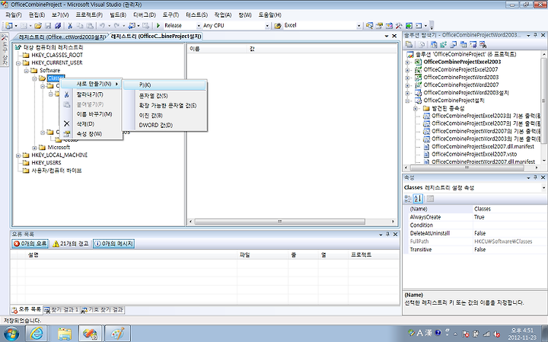548x342 pixels.
Task: Click the New Project toolbar icon
Action: point(8,26)
